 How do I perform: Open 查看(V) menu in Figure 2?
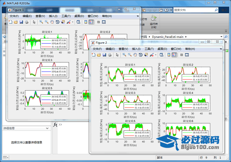tap(123, 49)
